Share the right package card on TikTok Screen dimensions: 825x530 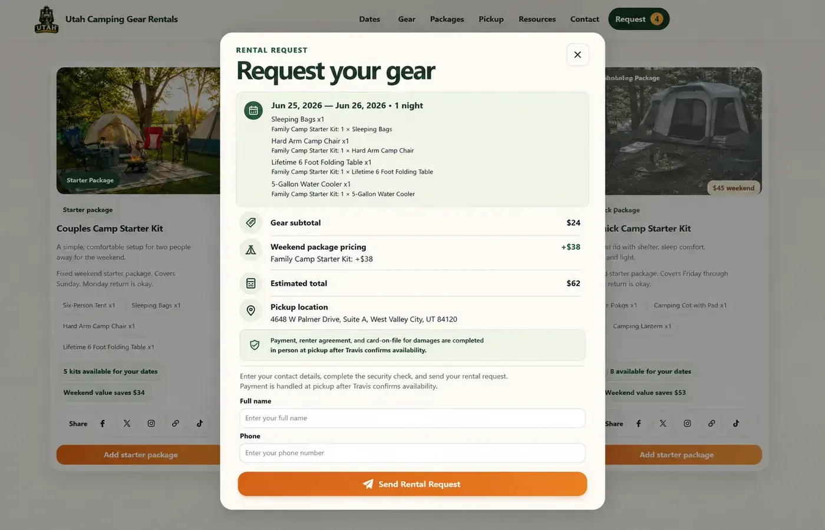coord(736,423)
